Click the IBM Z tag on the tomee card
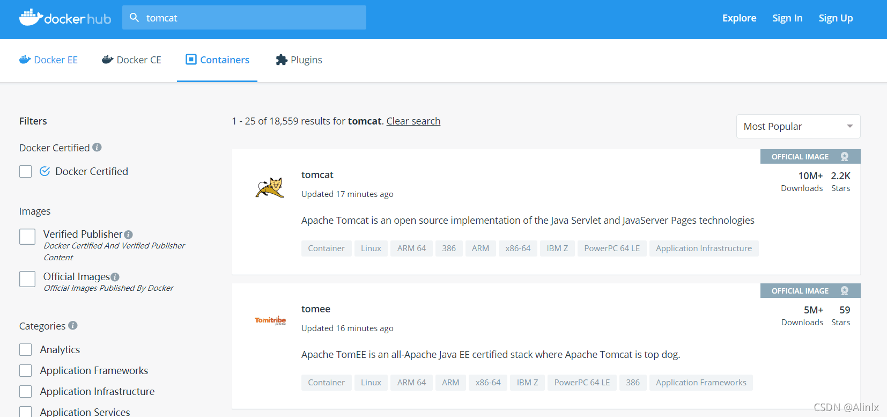This screenshot has height=417, width=887. click(x=527, y=382)
